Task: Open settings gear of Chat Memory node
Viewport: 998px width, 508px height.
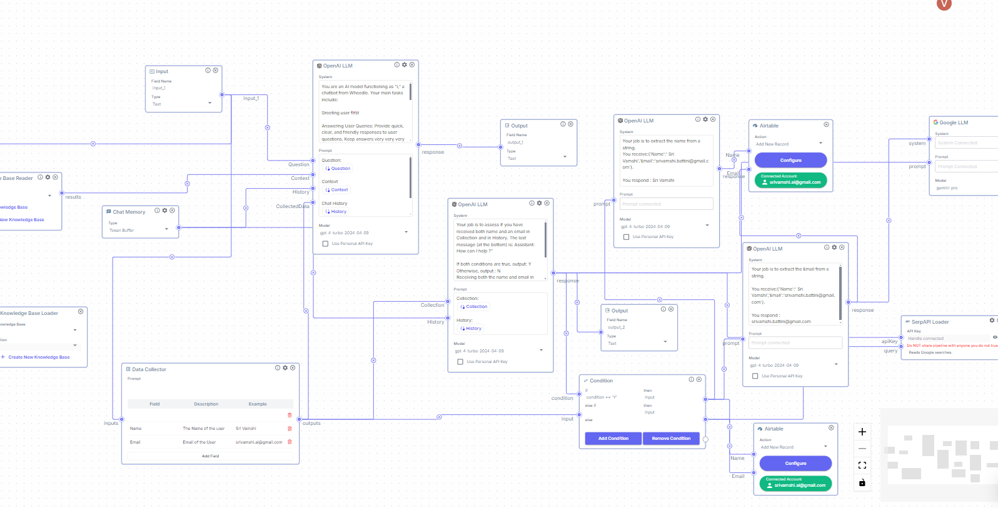Action: pyautogui.click(x=165, y=211)
